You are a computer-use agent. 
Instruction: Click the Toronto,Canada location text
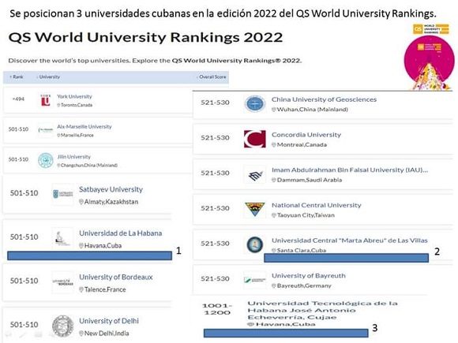click(77, 105)
